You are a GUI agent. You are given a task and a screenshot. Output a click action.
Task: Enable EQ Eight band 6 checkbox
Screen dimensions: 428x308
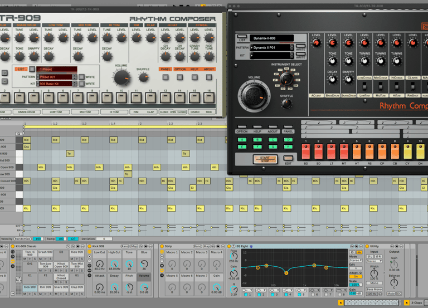coord(313,295)
